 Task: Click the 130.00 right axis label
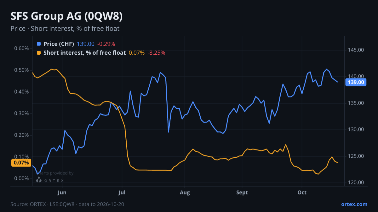point(356,130)
